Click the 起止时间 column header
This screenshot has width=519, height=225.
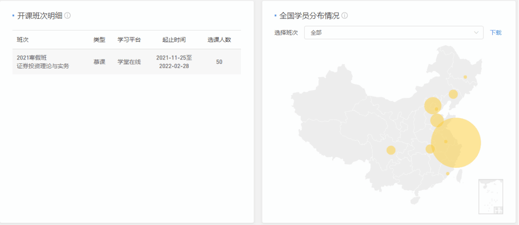coord(174,40)
